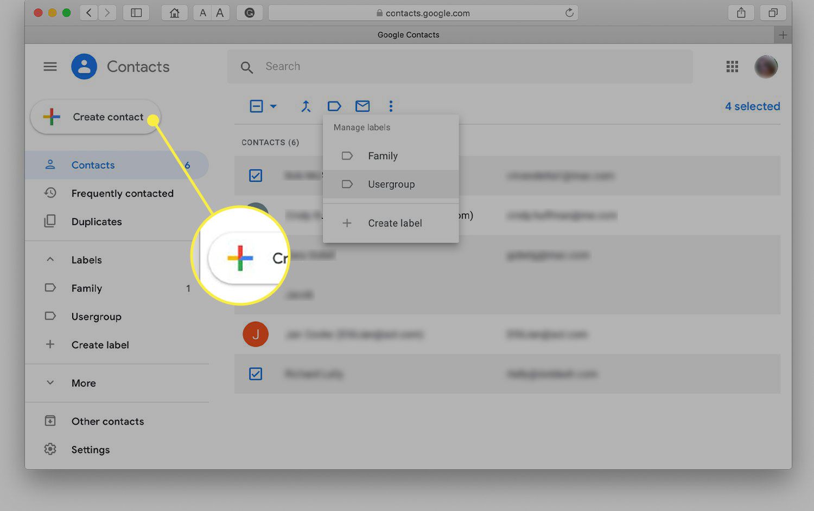
Task: Open the main hamburger menu
Action: pyautogui.click(x=50, y=67)
